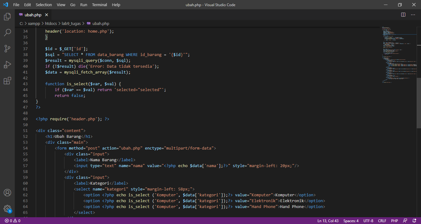Open the Accounts menu icon
The width and height of the screenshot is (421, 224).
coord(7,193)
